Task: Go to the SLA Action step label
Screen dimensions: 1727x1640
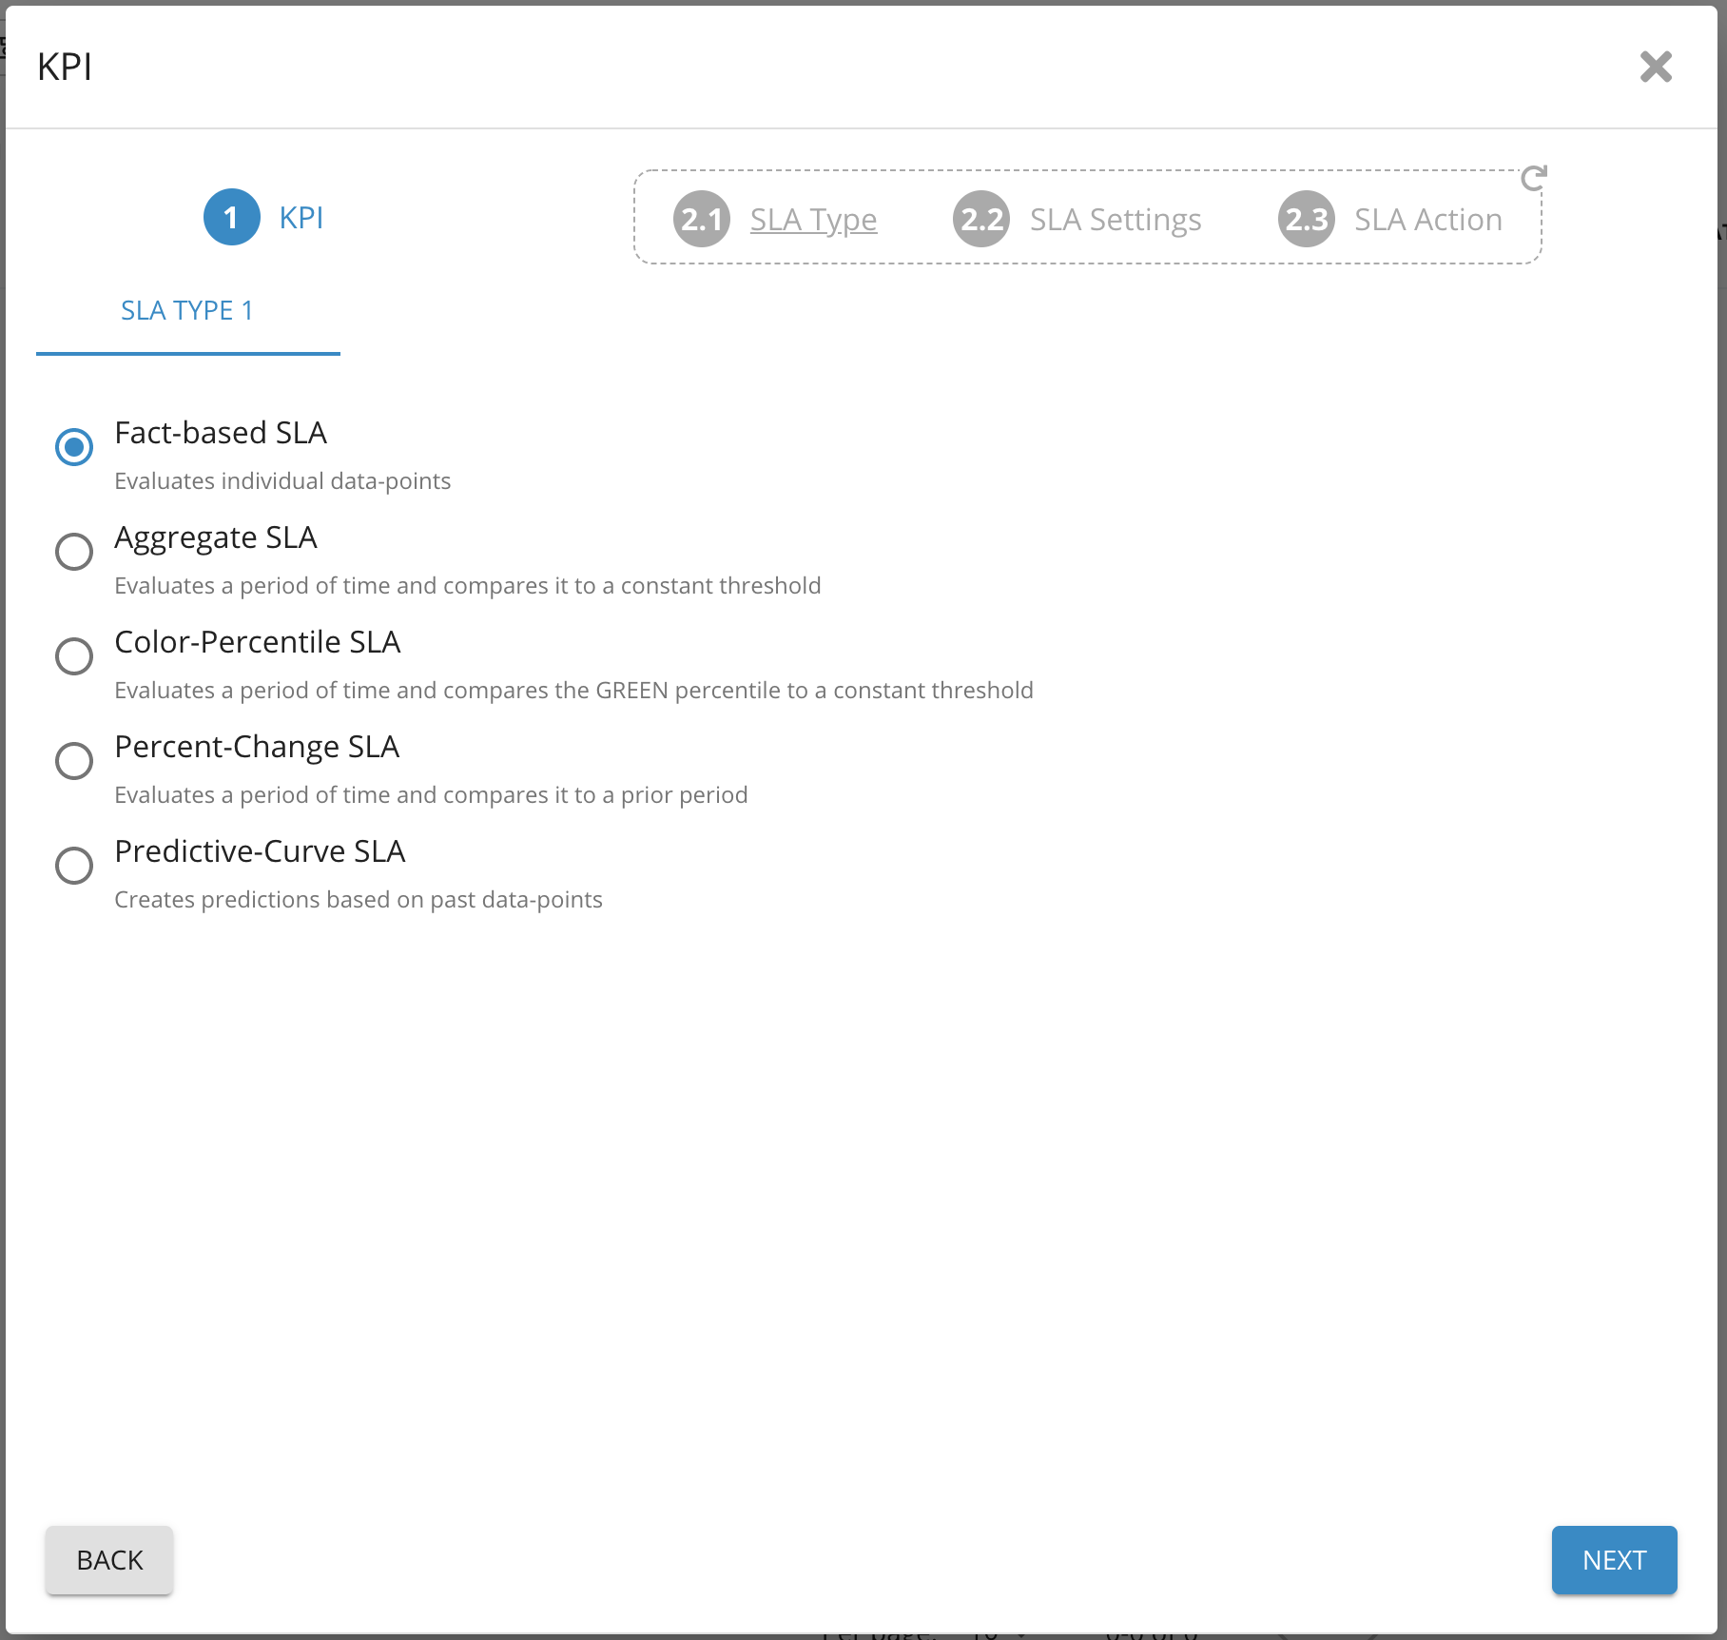Action: 1427,220
